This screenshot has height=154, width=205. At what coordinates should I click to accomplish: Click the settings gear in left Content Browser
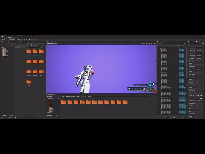point(45,44)
